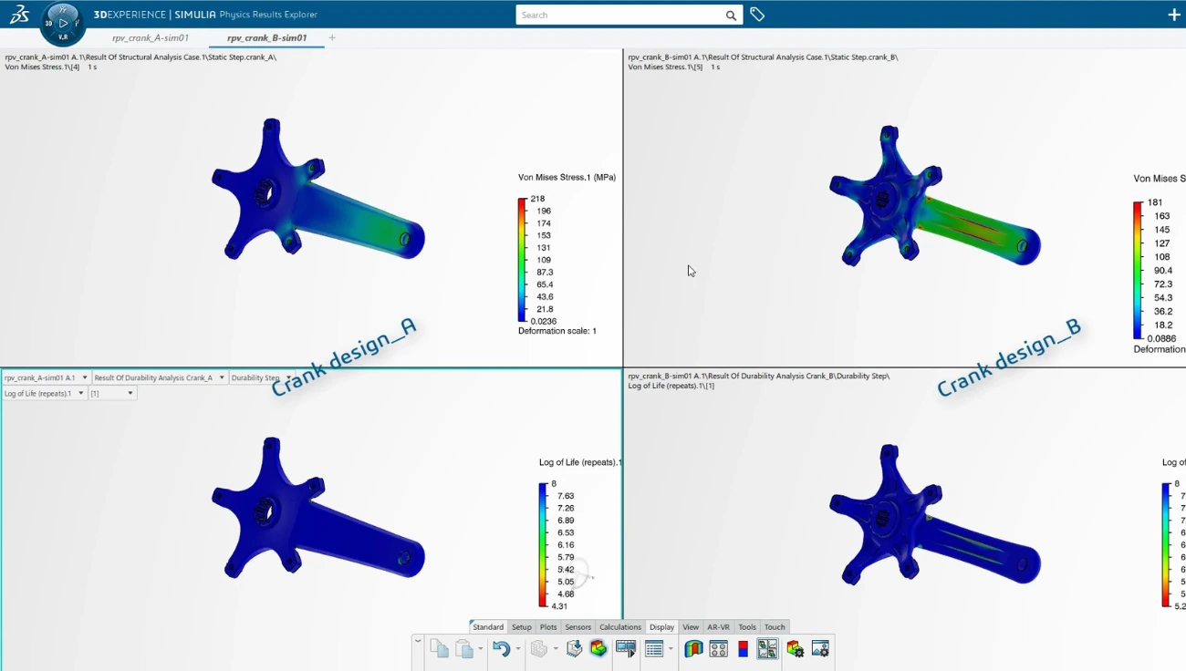Click the compass play button logo

click(x=63, y=23)
